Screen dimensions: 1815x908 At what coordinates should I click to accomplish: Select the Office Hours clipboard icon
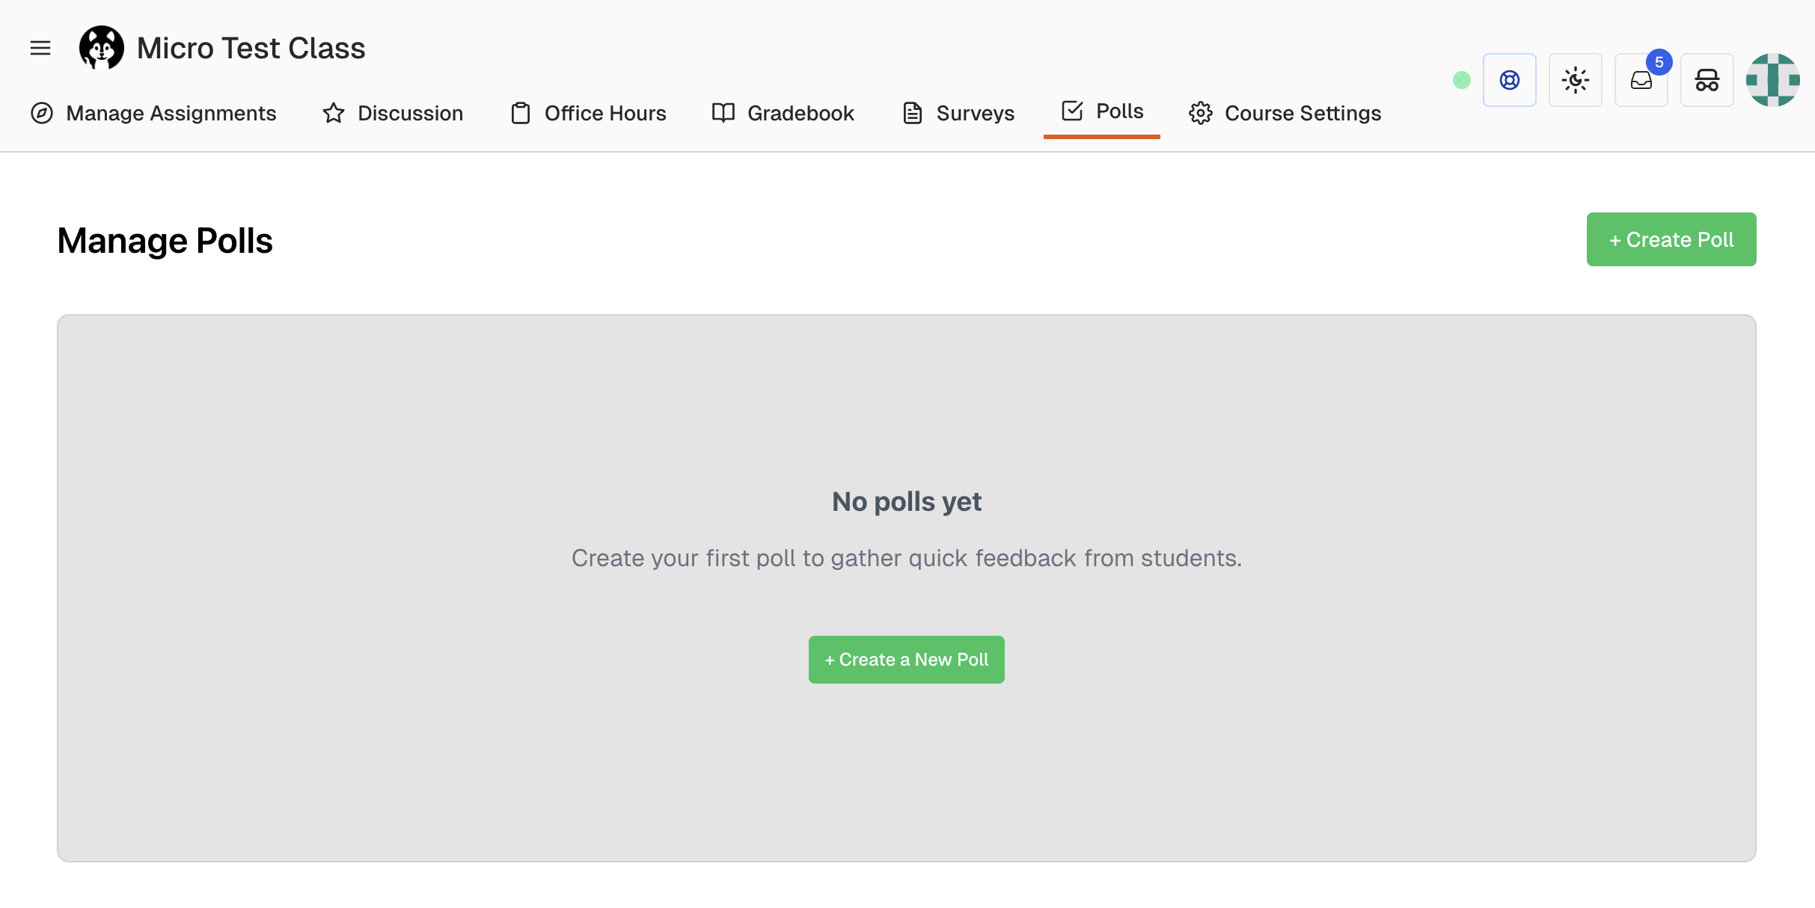click(521, 112)
